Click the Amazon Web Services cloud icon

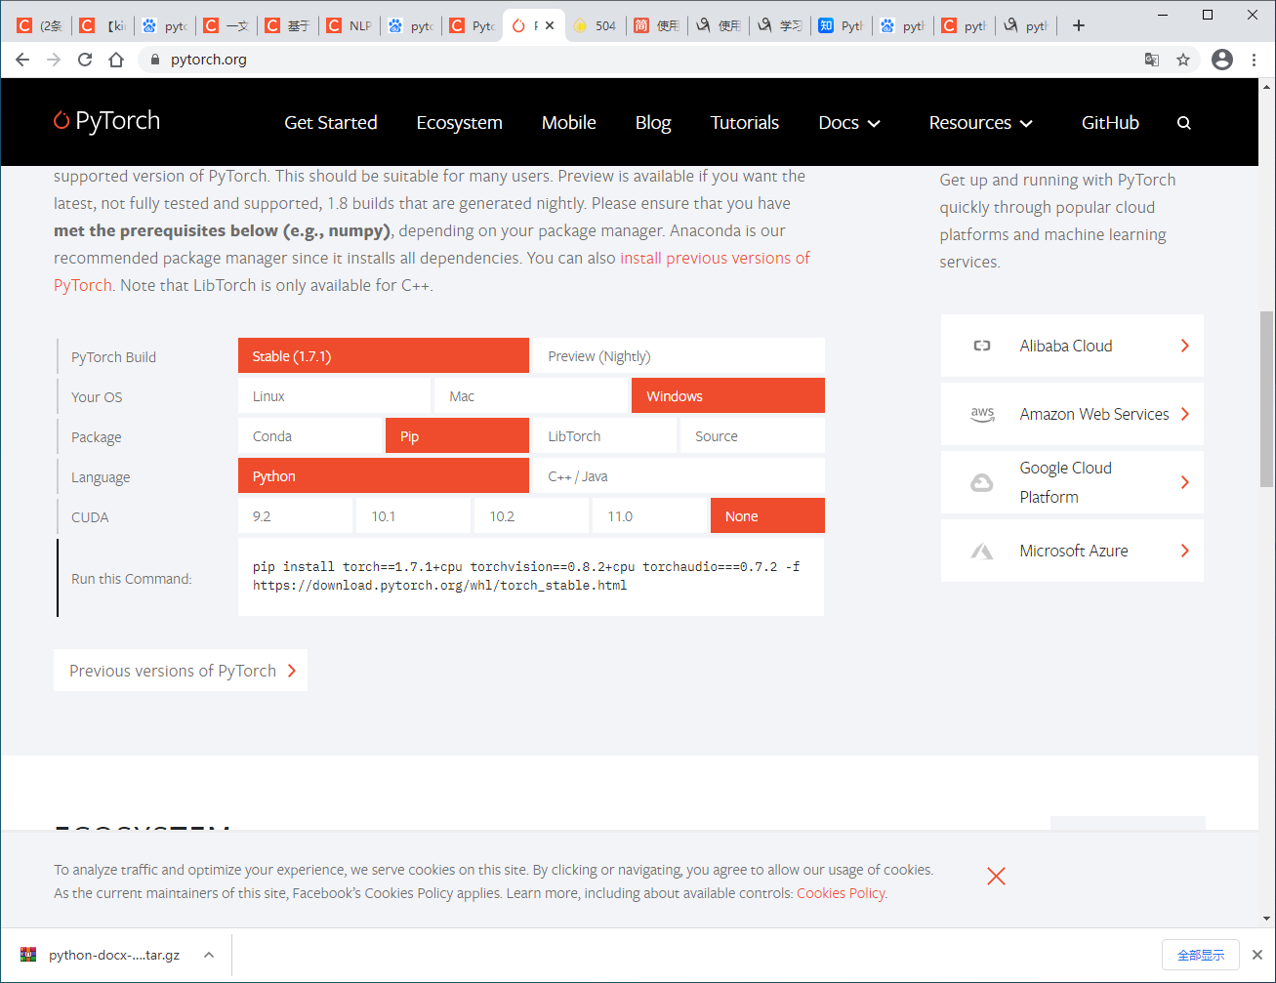click(982, 414)
